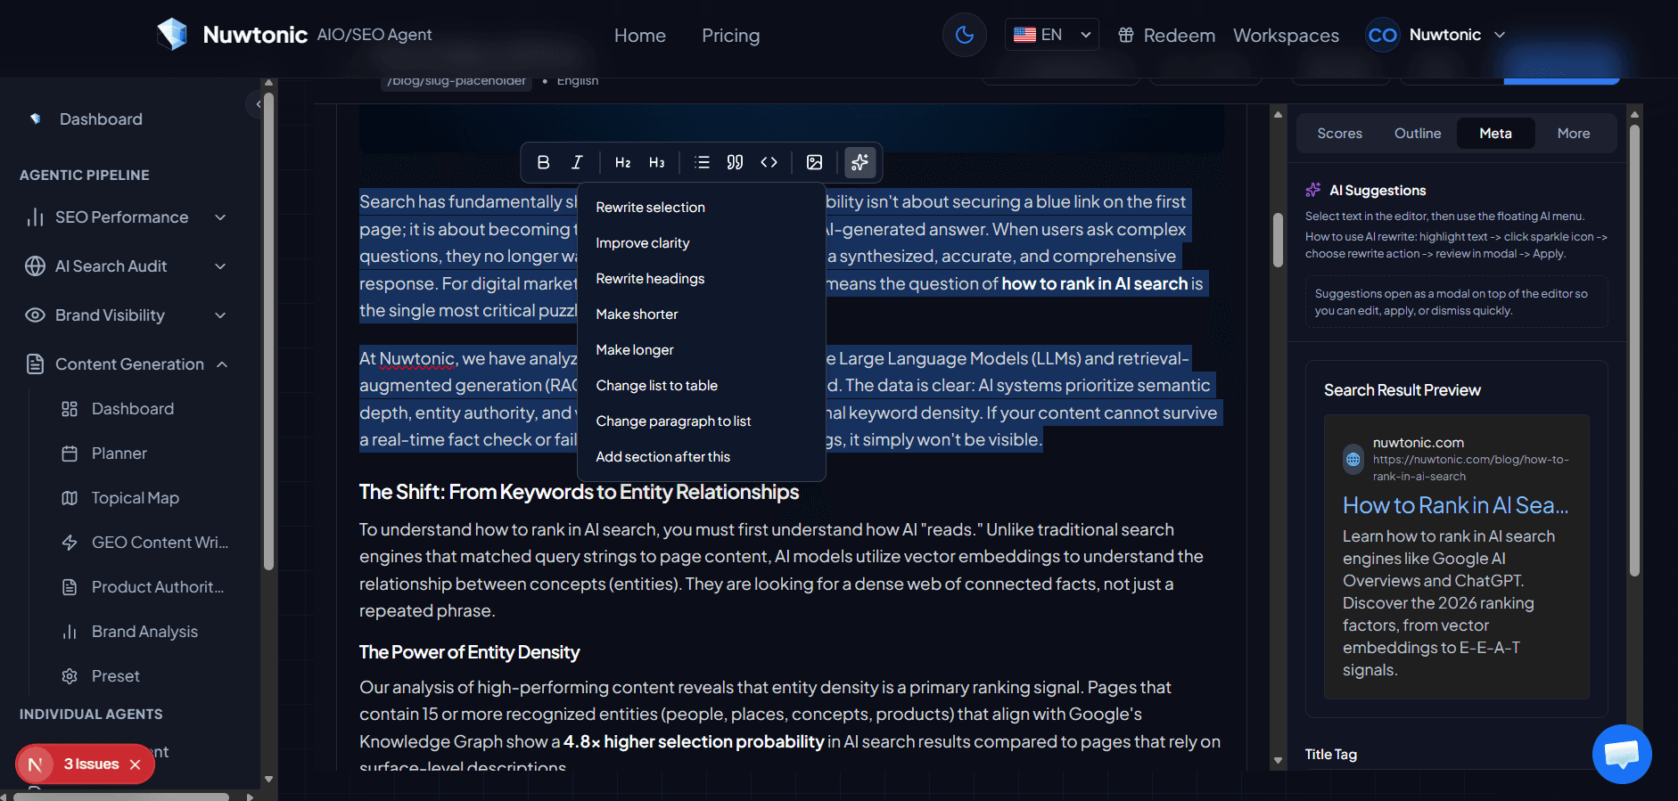
Task: Open the EN language dropdown
Action: coord(1052,35)
